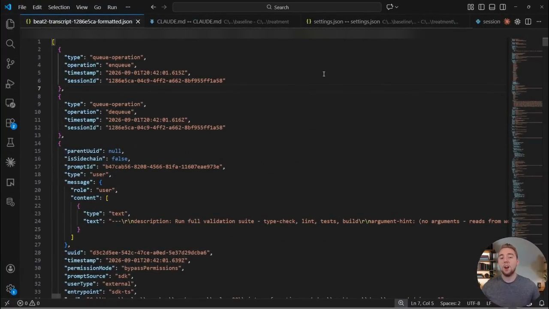This screenshot has height=309, width=549.
Task: Open the notifications bell in status bar
Action: pos(541,303)
